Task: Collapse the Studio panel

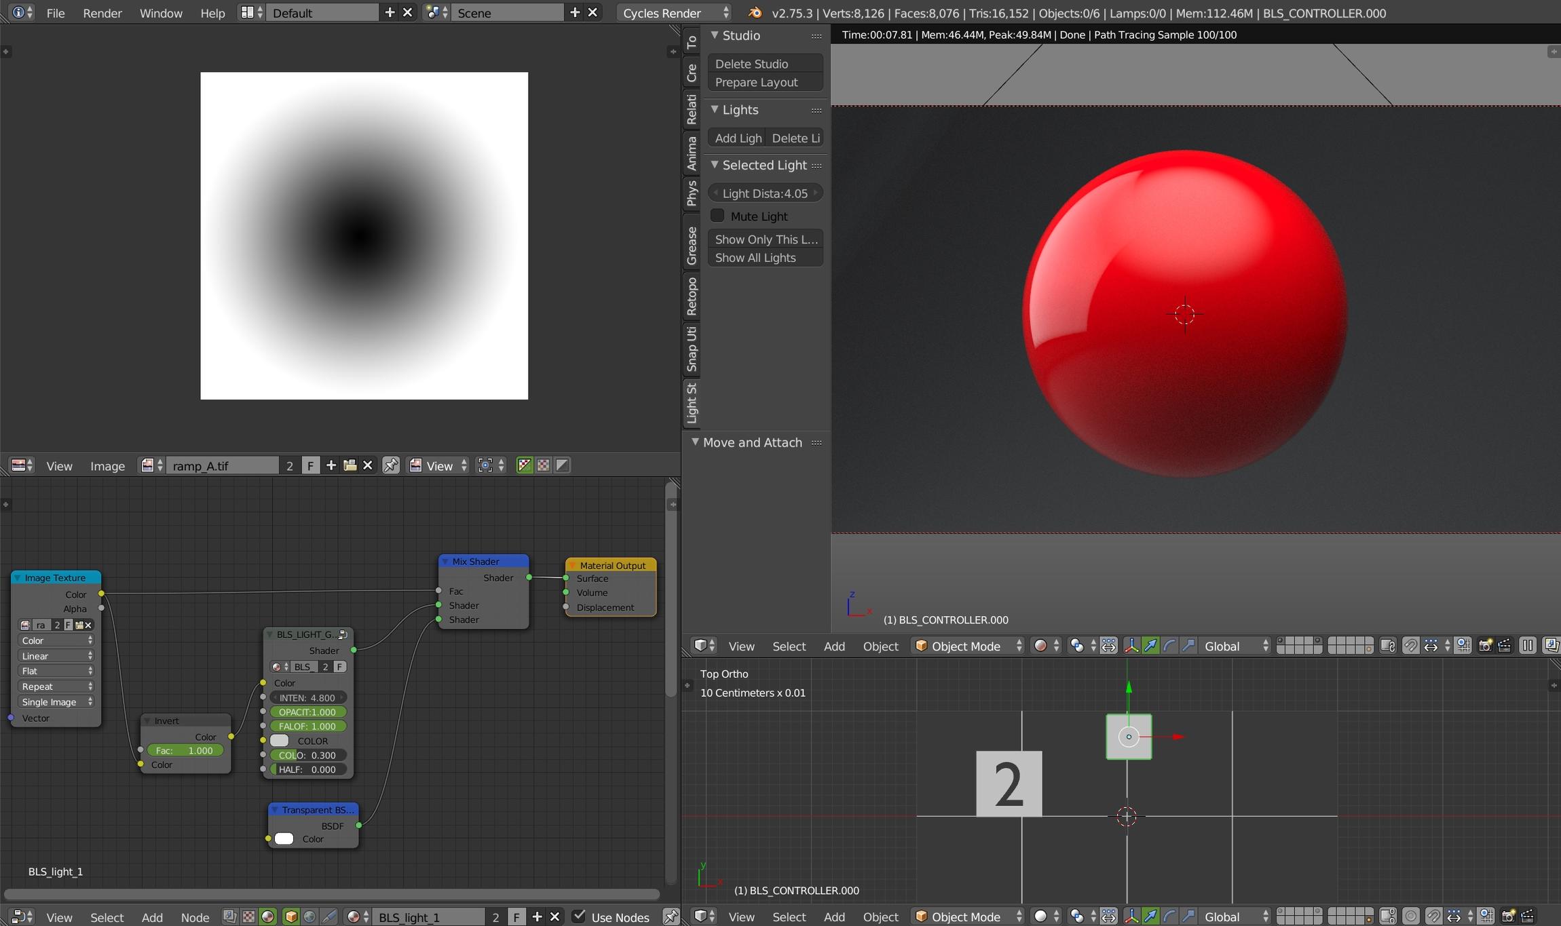Action: [x=715, y=35]
